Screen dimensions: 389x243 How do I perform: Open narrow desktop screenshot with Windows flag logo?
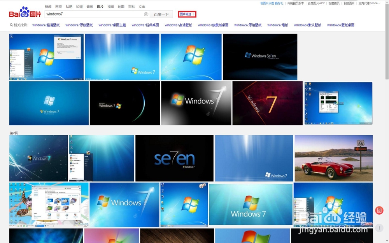[x=184, y=205]
